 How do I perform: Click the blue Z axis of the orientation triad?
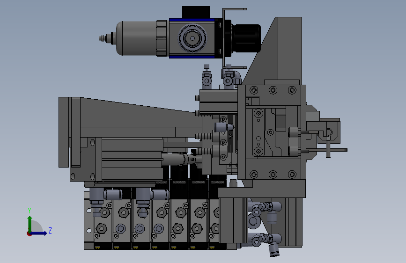pyautogui.click(x=39, y=233)
